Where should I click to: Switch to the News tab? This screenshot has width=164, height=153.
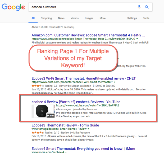click(x=61, y=18)
